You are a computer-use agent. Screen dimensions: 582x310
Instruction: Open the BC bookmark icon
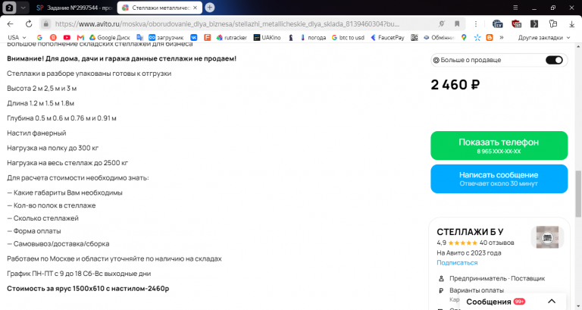click(415, 37)
